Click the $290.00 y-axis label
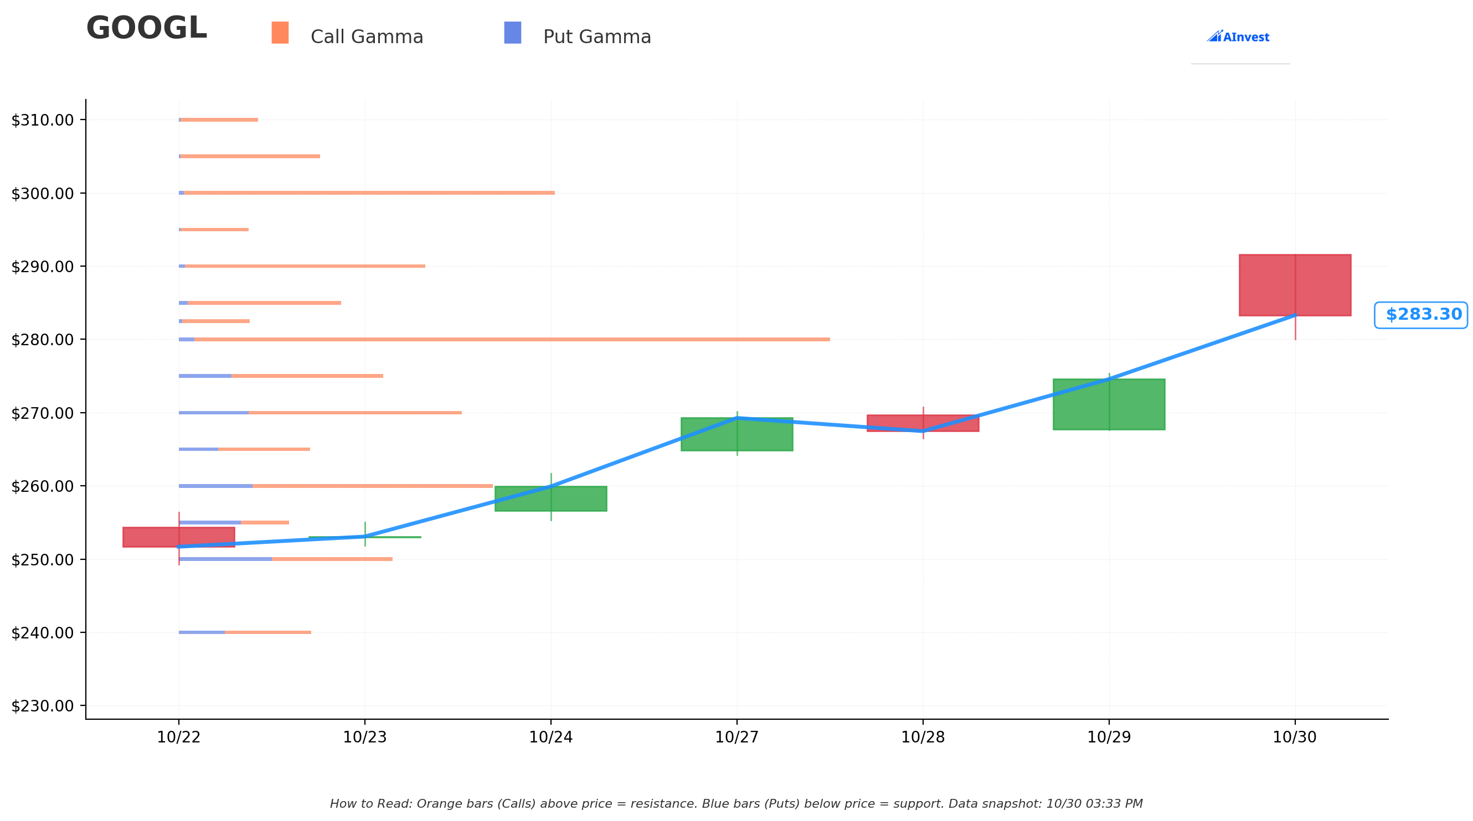The width and height of the screenshot is (1473, 821). pyautogui.click(x=42, y=267)
